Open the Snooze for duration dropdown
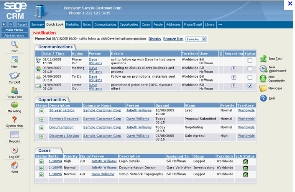The image size is (295, 192). click(196, 39)
